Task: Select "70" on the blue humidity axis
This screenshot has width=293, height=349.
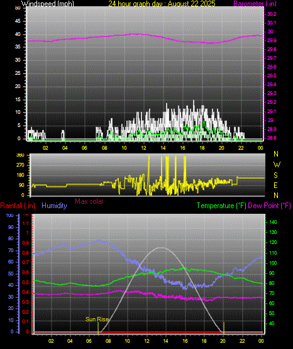Action: pos(11,251)
